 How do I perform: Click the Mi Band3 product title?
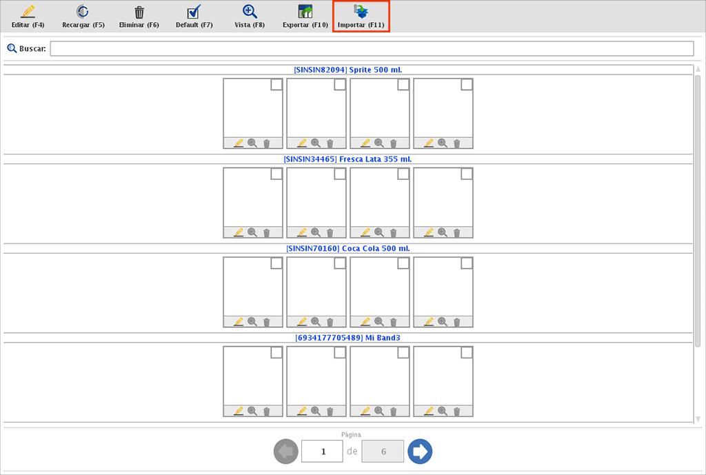tap(347, 338)
